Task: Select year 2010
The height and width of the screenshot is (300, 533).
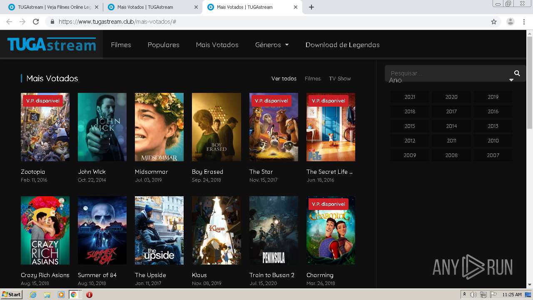Action: click(x=493, y=140)
